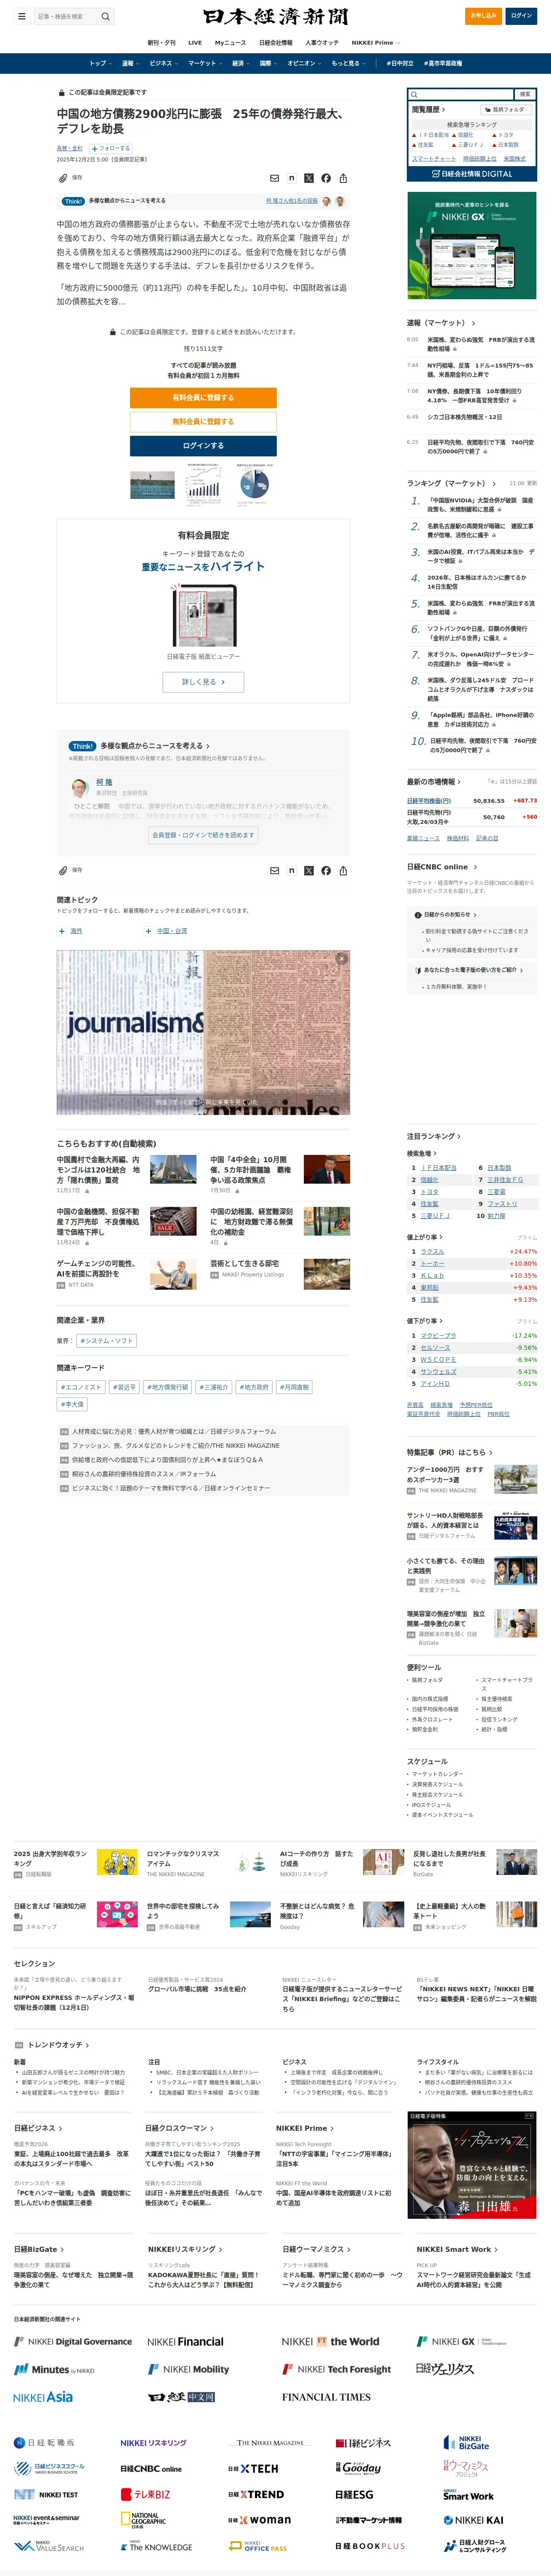551x2576 pixels.
Task: Click the blue ログインする button
Action: coord(203,446)
